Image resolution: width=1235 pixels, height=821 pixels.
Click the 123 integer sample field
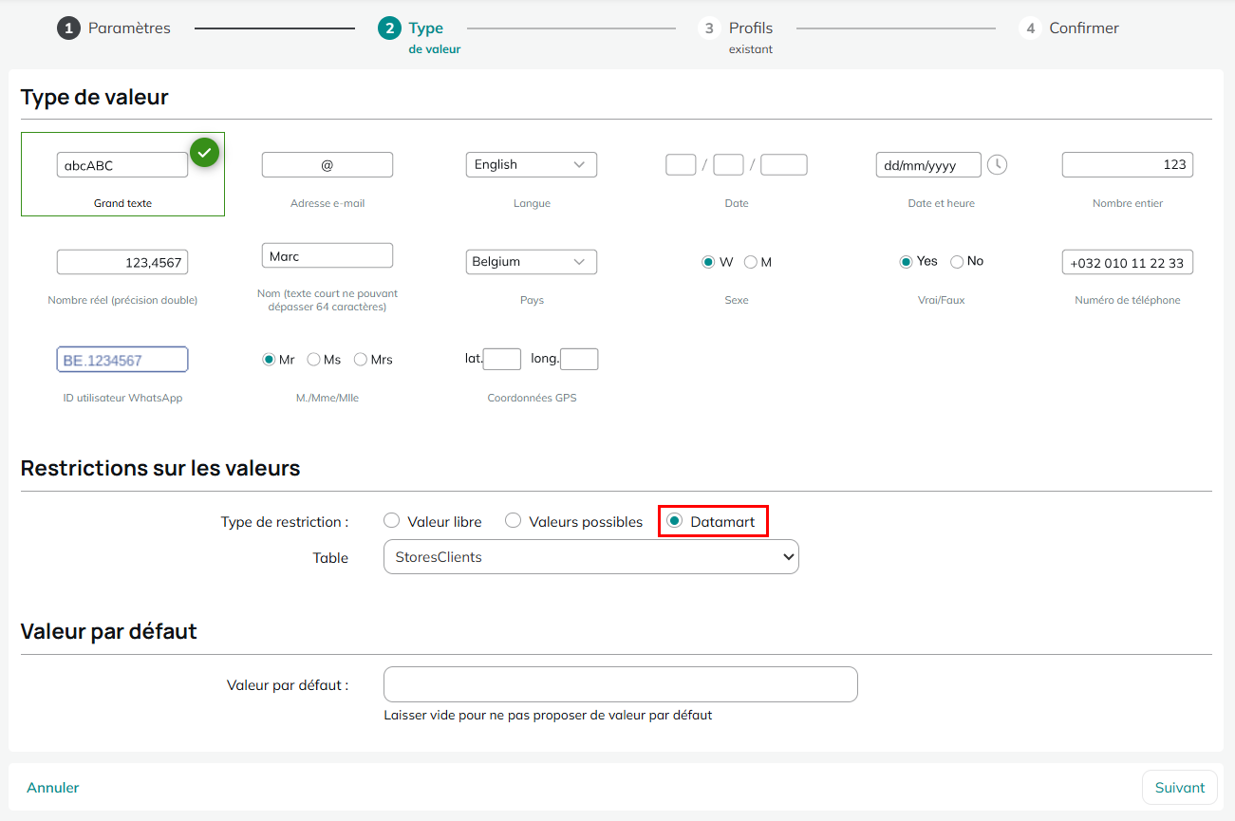pyautogui.click(x=1128, y=164)
